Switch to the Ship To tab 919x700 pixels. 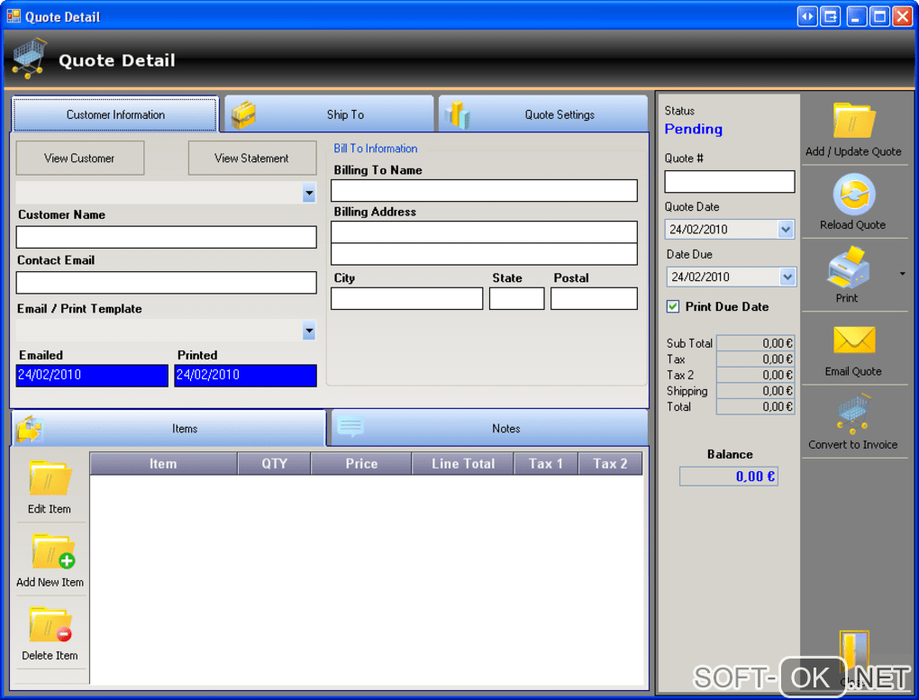coord(330,114)
